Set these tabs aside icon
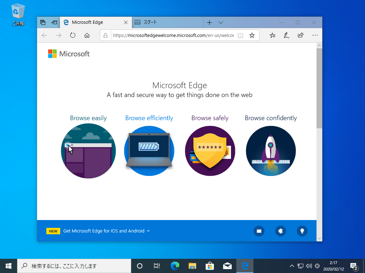The height and width of the screenshot is (273, 365). pos(54,22)
